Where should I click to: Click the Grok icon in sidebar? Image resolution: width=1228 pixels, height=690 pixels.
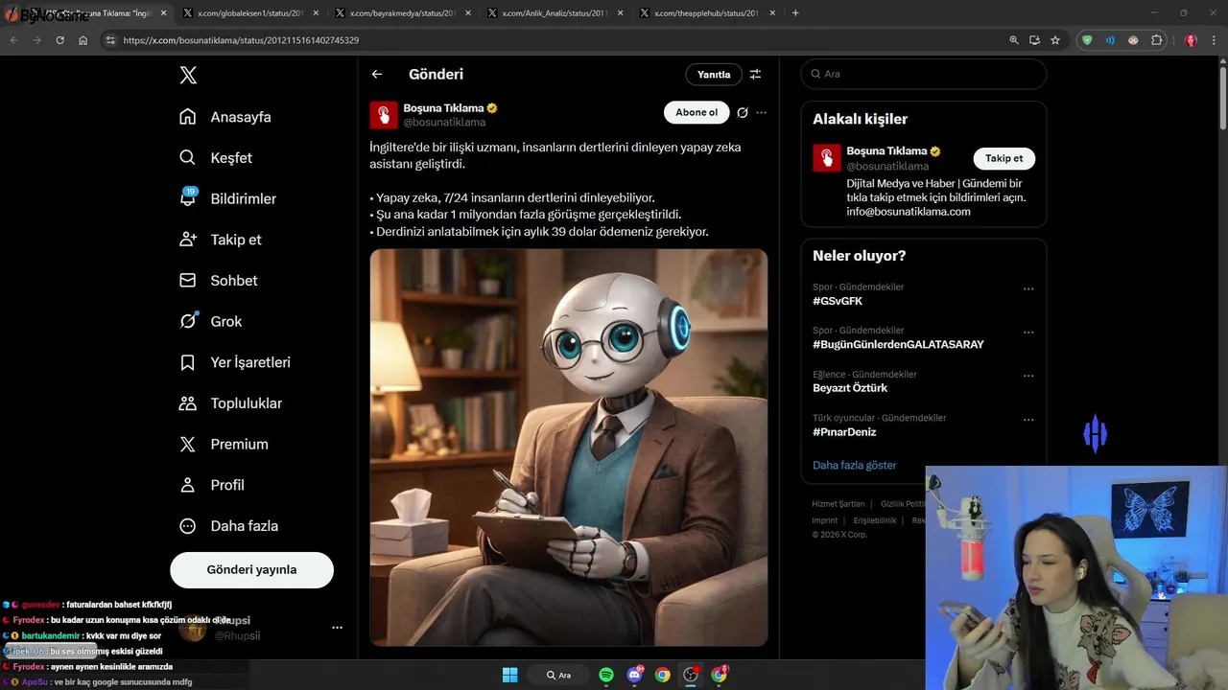click(x=188, y=321)
